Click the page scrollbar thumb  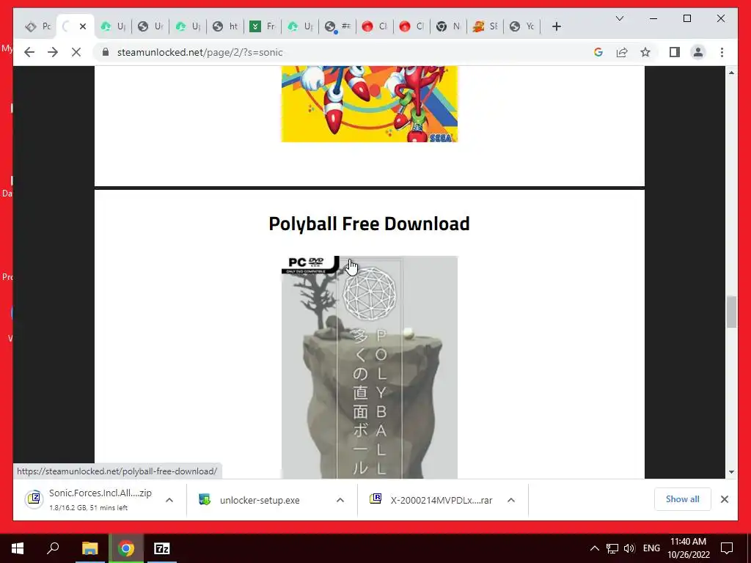coord(731,312)
